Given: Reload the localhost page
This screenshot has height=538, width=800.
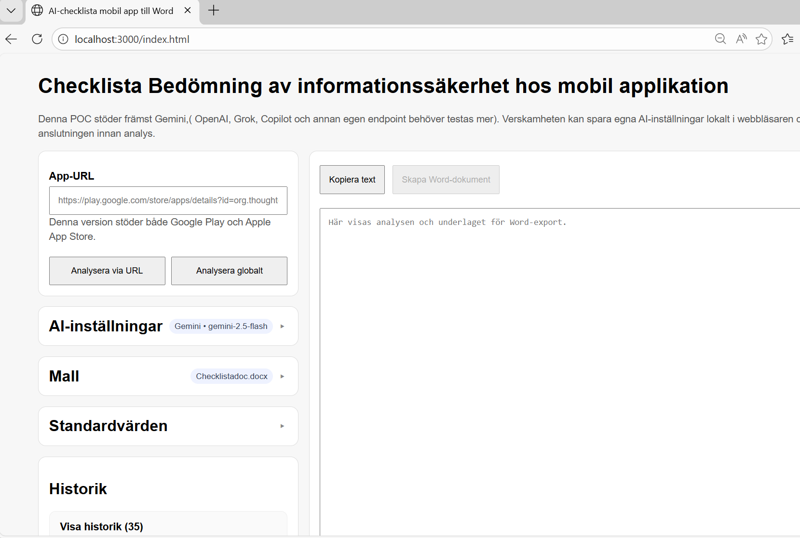Looking at the screenshot, I should pyautogui.click(x=37, y=39).
